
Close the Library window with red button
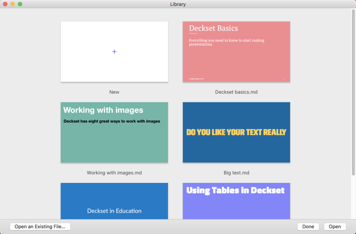tap(5, 4)
